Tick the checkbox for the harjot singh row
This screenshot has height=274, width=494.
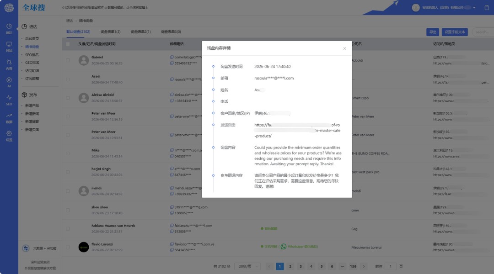pos(68,172)
